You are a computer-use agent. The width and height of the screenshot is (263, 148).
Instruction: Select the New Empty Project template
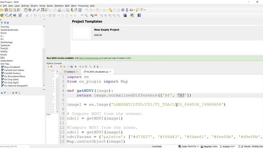coord(167,33)
